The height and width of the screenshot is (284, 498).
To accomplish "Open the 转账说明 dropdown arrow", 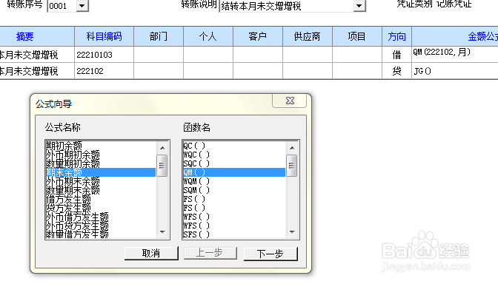I will point(359,6).
